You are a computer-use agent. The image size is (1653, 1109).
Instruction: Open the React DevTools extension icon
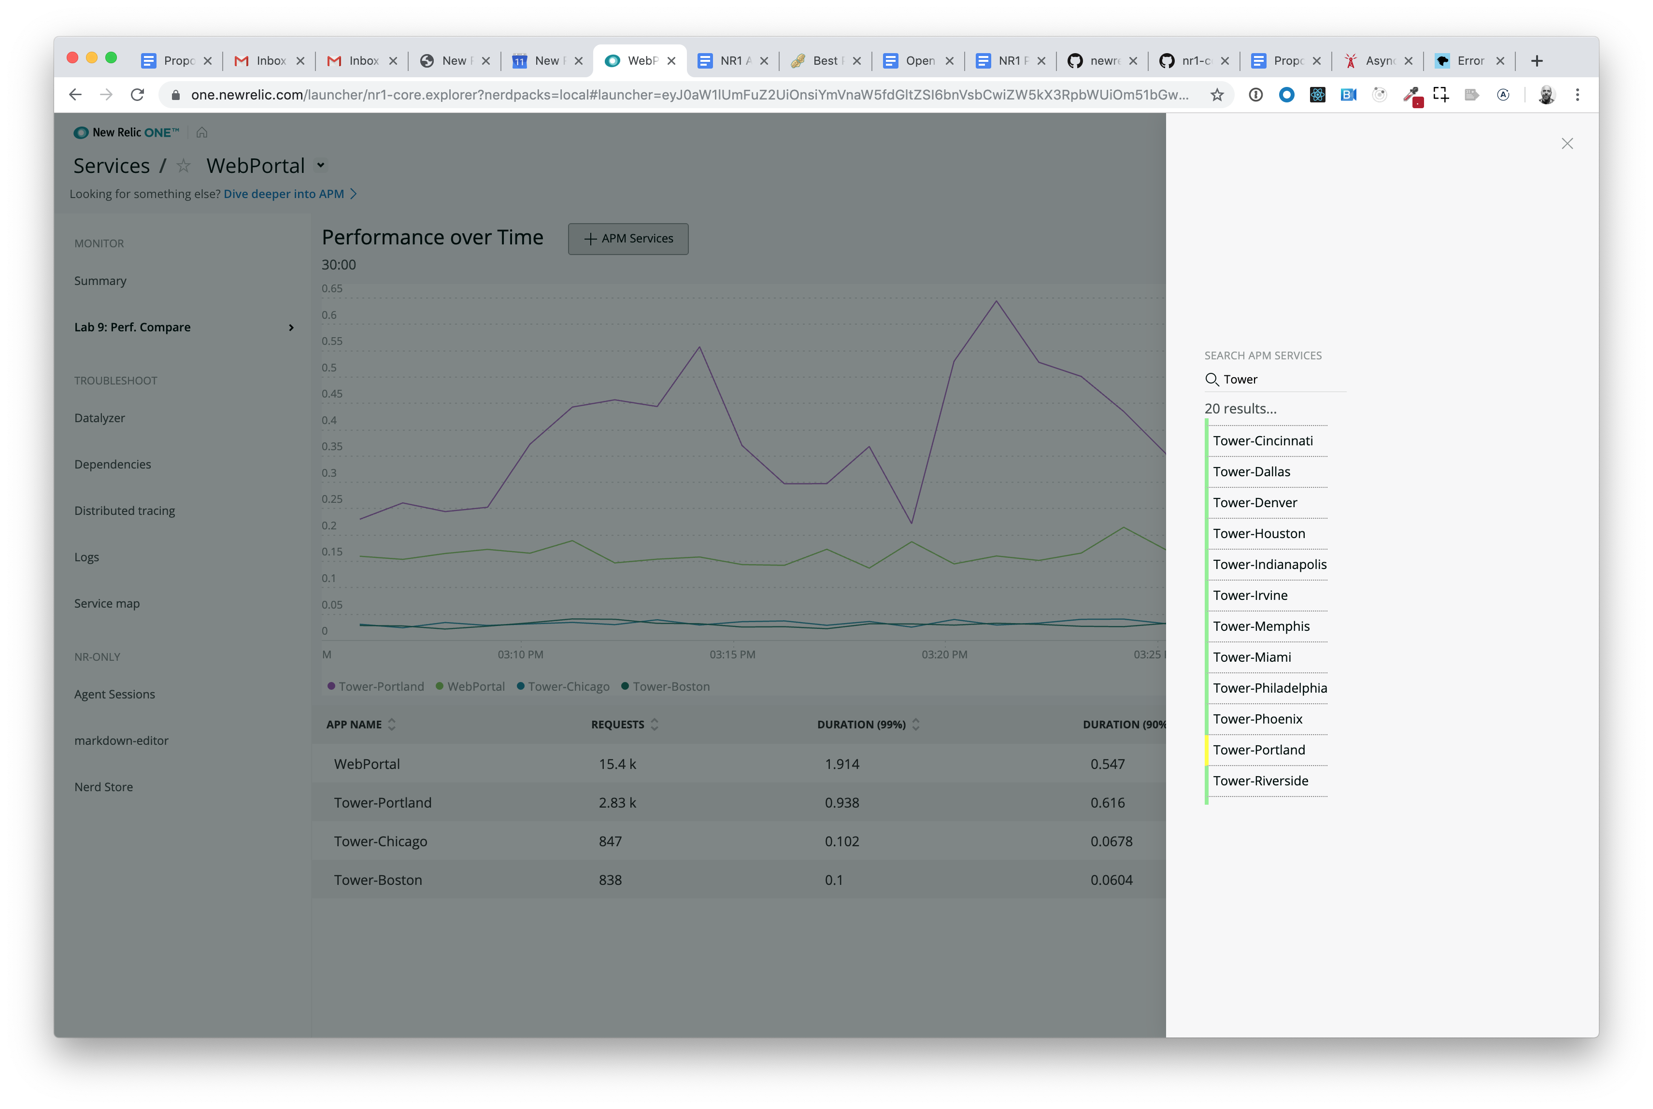coord(1317,95)
